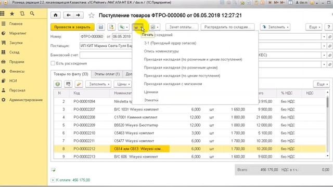Click Зачет оплаты button
The width and height of the screenshot is (333, 187).
182,27
